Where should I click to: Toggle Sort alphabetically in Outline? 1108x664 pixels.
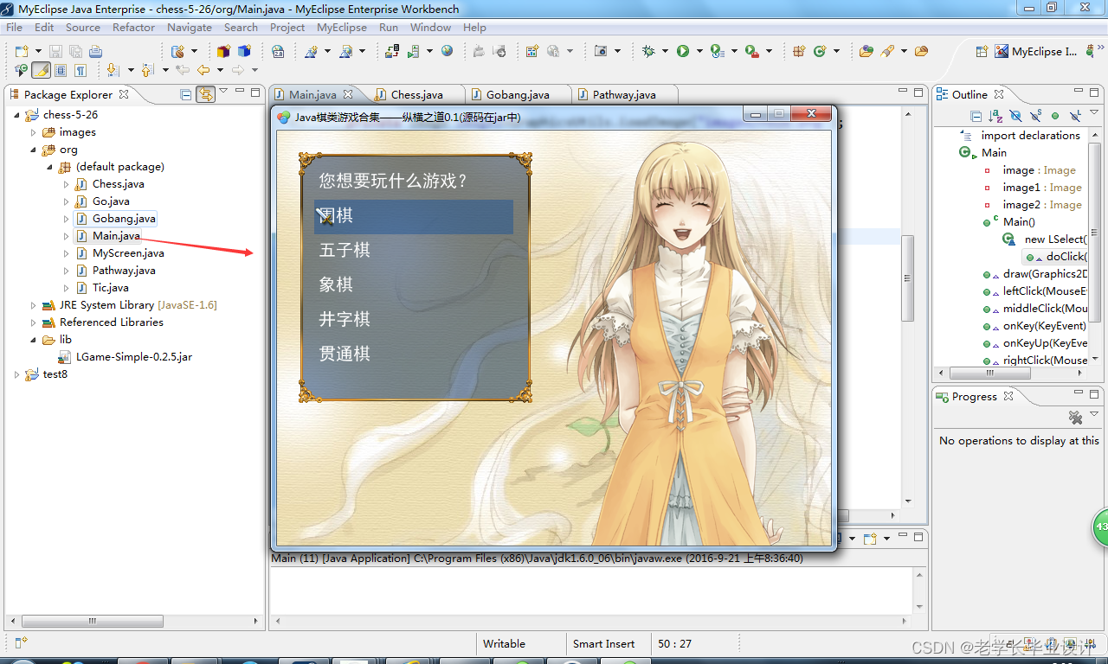(x=995, y=116)
